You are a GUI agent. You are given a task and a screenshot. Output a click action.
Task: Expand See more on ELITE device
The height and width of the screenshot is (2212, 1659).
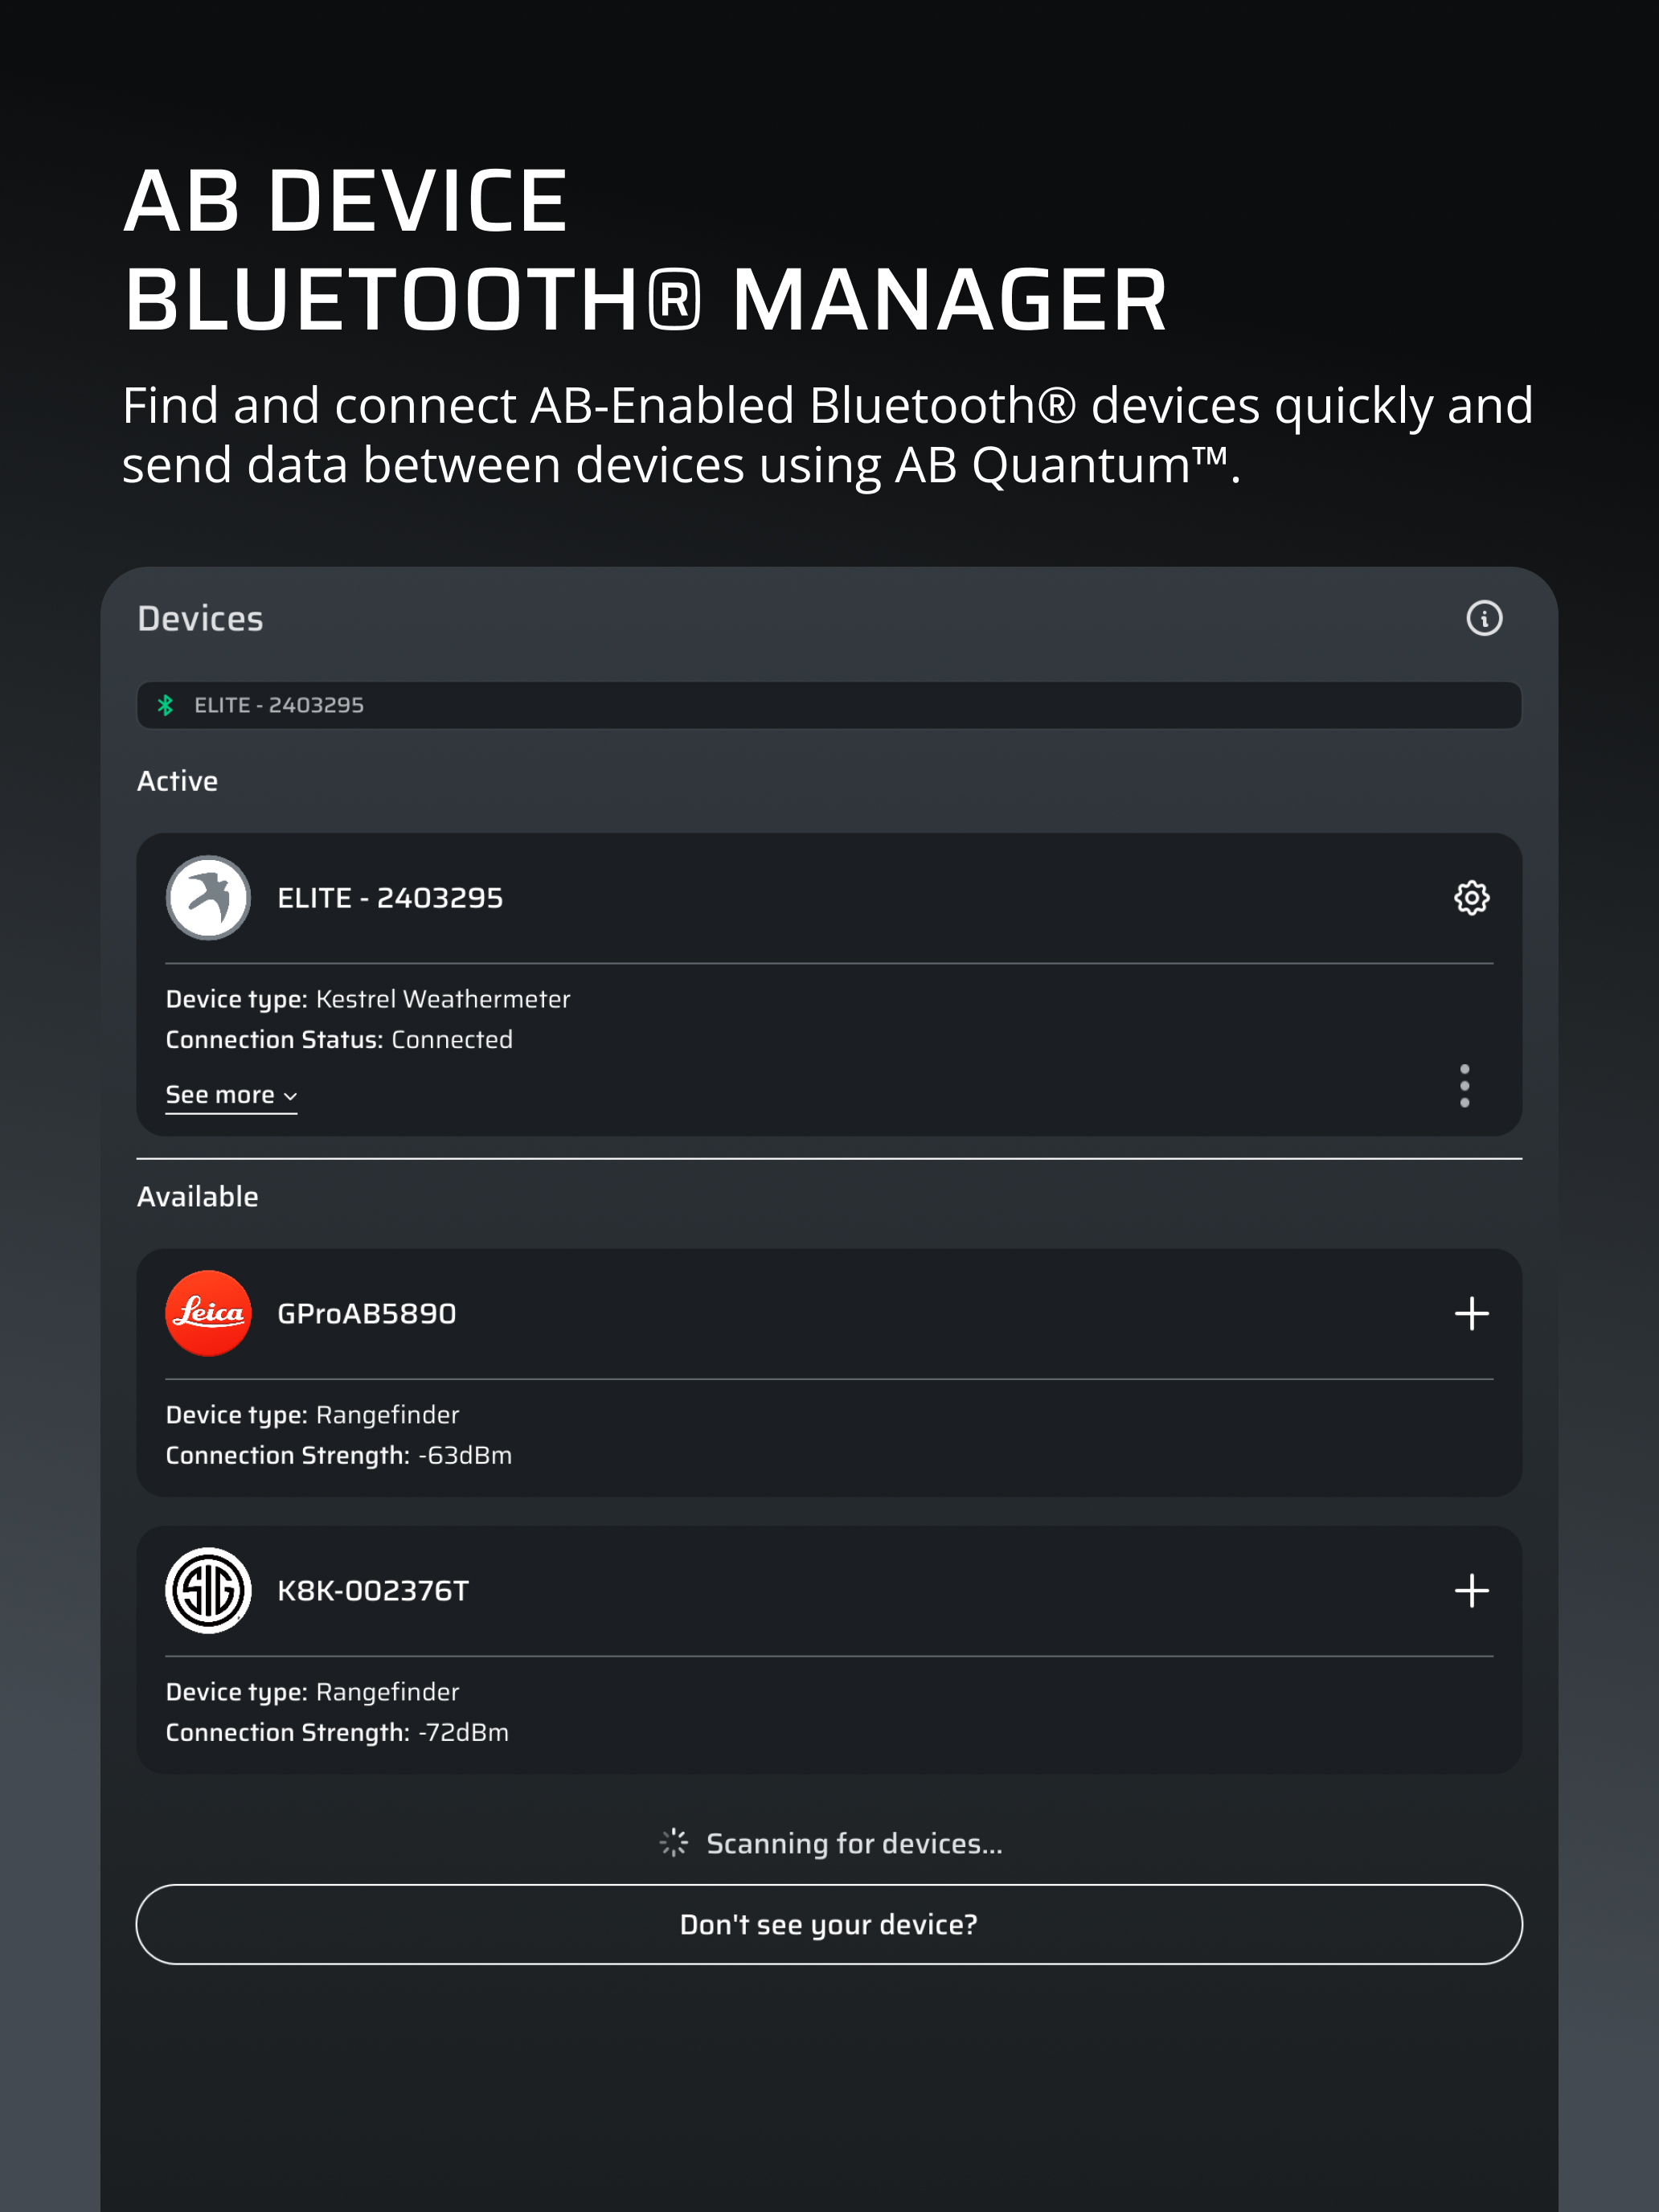point(231,1095)
